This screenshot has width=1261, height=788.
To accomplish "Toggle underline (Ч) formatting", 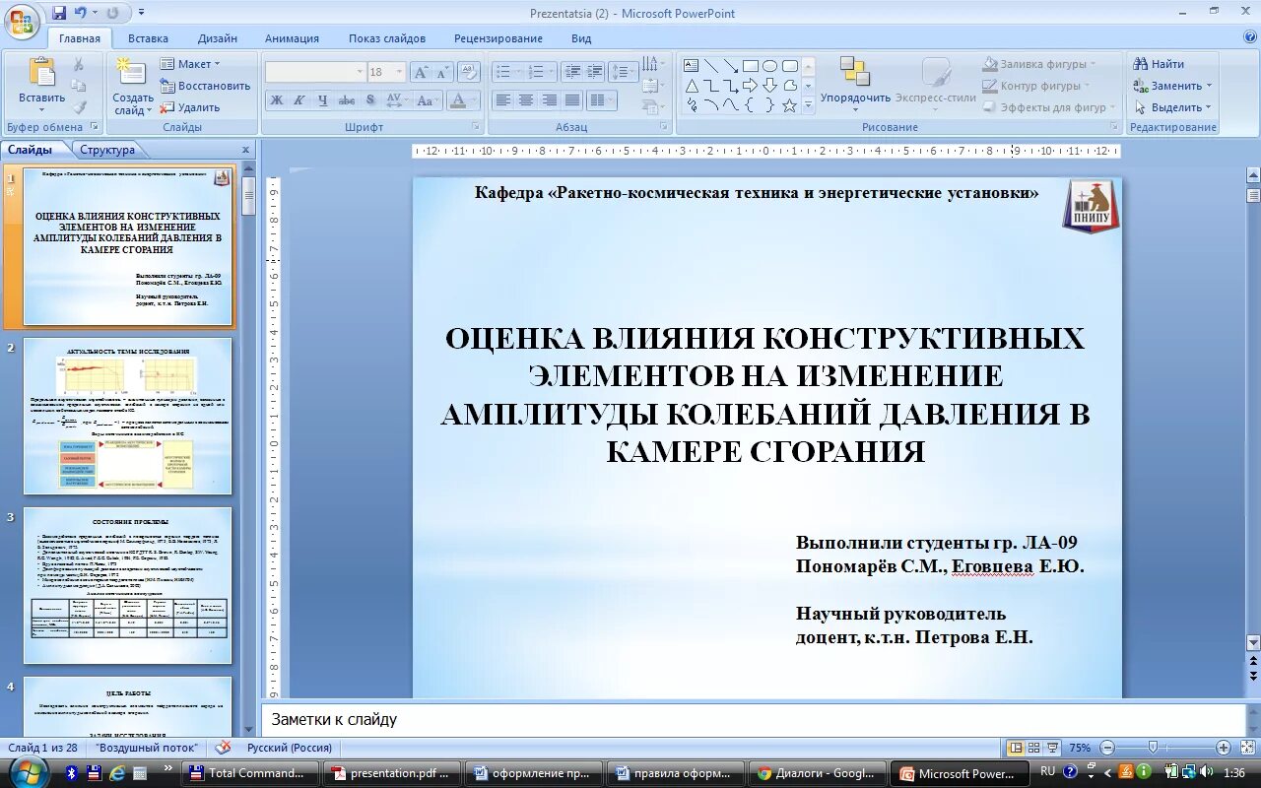I will (323, 100).
